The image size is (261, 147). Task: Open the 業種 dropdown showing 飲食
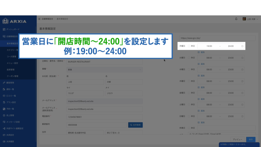[x=105, y=70]
